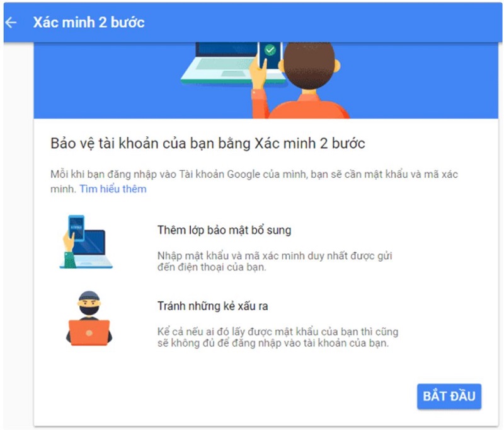The height and width of the screenshot is (430, 504).
Task: Click the back arrow in the header
Action: point(11,23)
